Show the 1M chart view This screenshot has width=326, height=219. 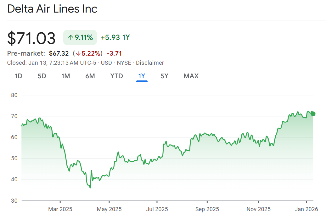[65, 76]
